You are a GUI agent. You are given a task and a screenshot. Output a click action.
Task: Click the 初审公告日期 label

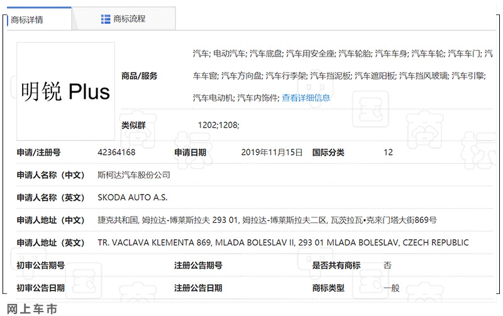(41, 288)
